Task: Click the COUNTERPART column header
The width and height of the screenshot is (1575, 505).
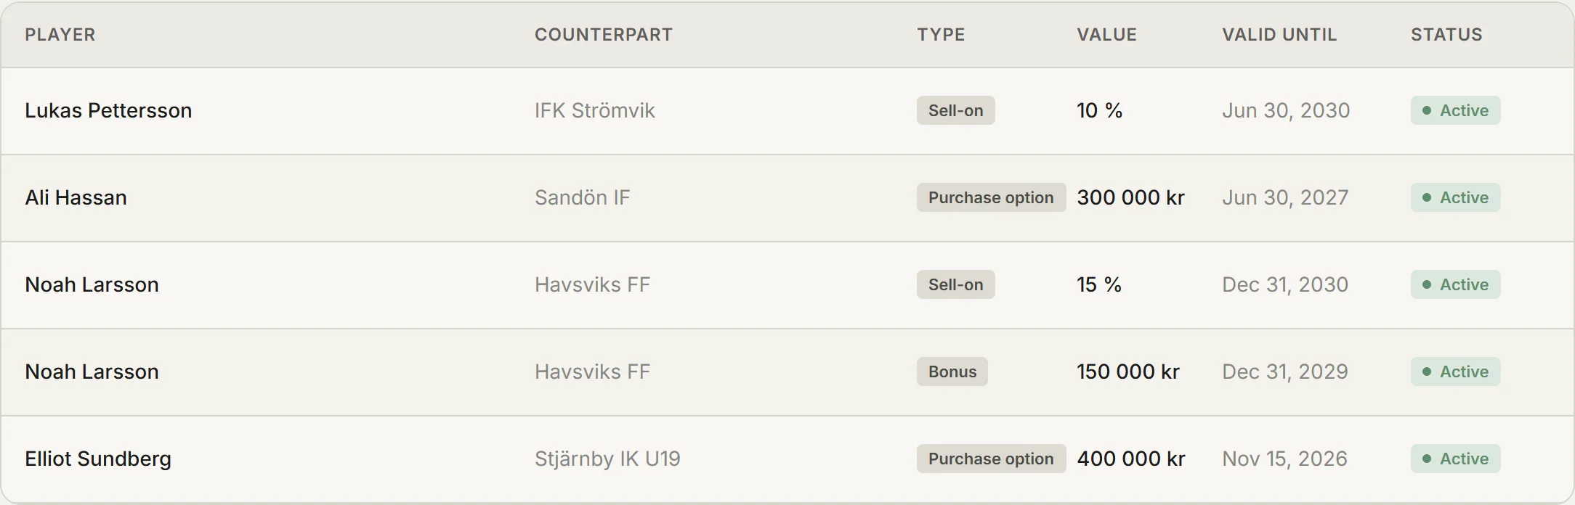Action: pos(604,35)
